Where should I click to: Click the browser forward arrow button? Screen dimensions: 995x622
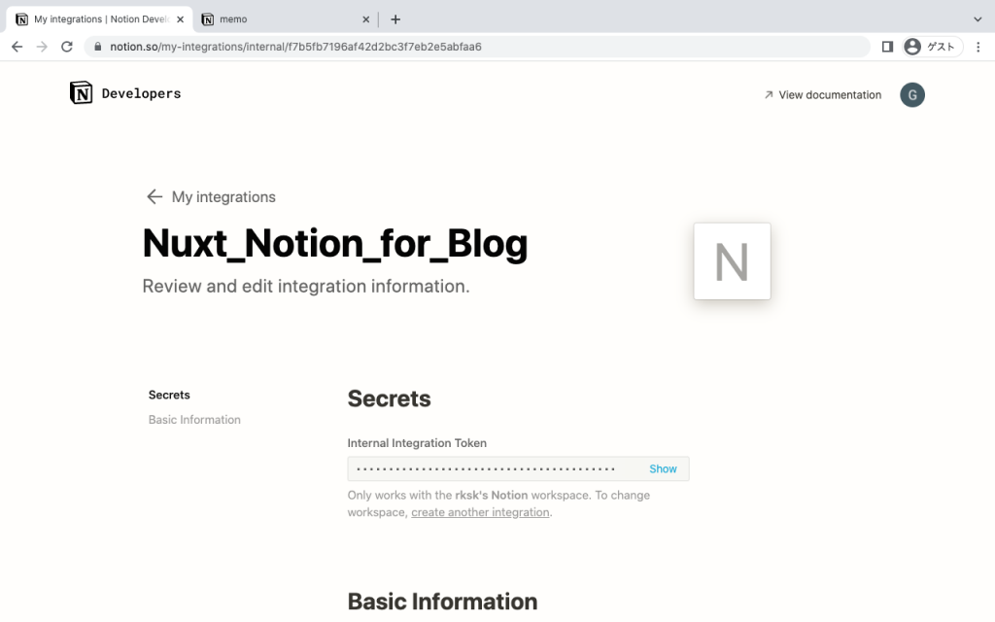pyautogui.click(x=42, y=47)
